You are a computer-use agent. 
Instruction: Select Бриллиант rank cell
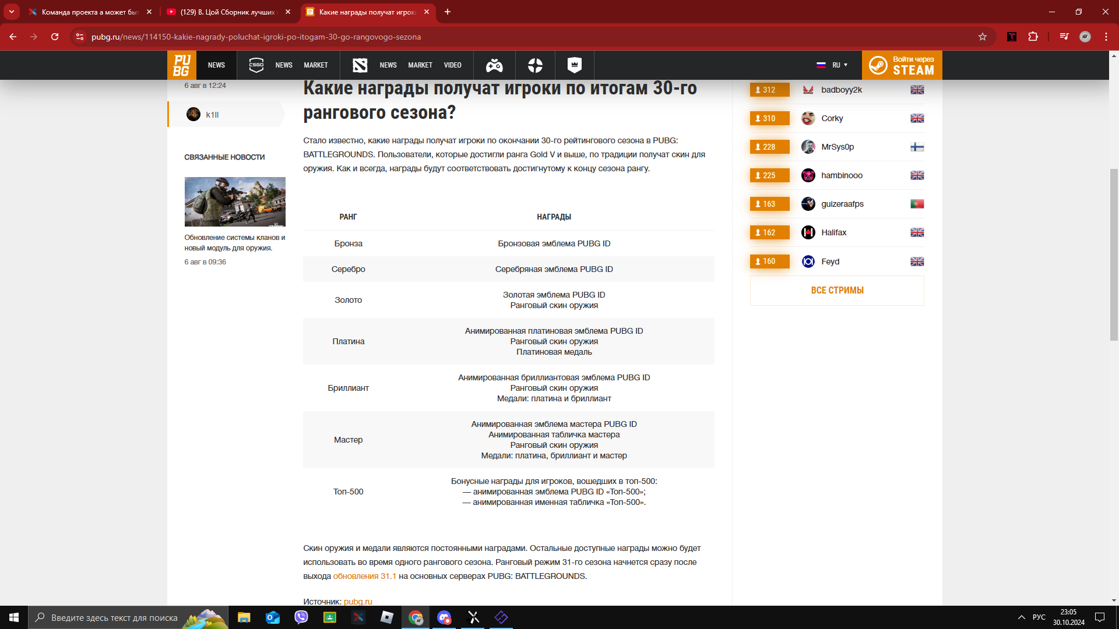[x=349, y=388]
